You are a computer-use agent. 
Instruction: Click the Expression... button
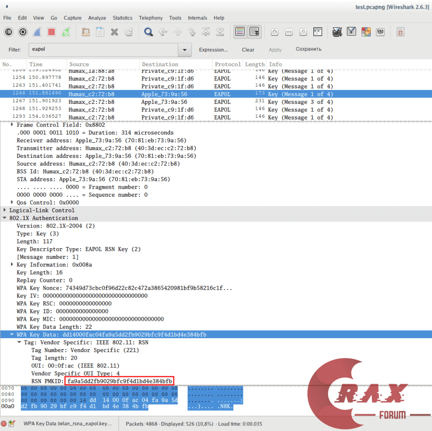213,50
